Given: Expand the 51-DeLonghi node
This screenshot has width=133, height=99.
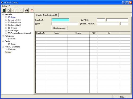Looking at the screenshot, I should pyautogui.click(x=6, y=31).
